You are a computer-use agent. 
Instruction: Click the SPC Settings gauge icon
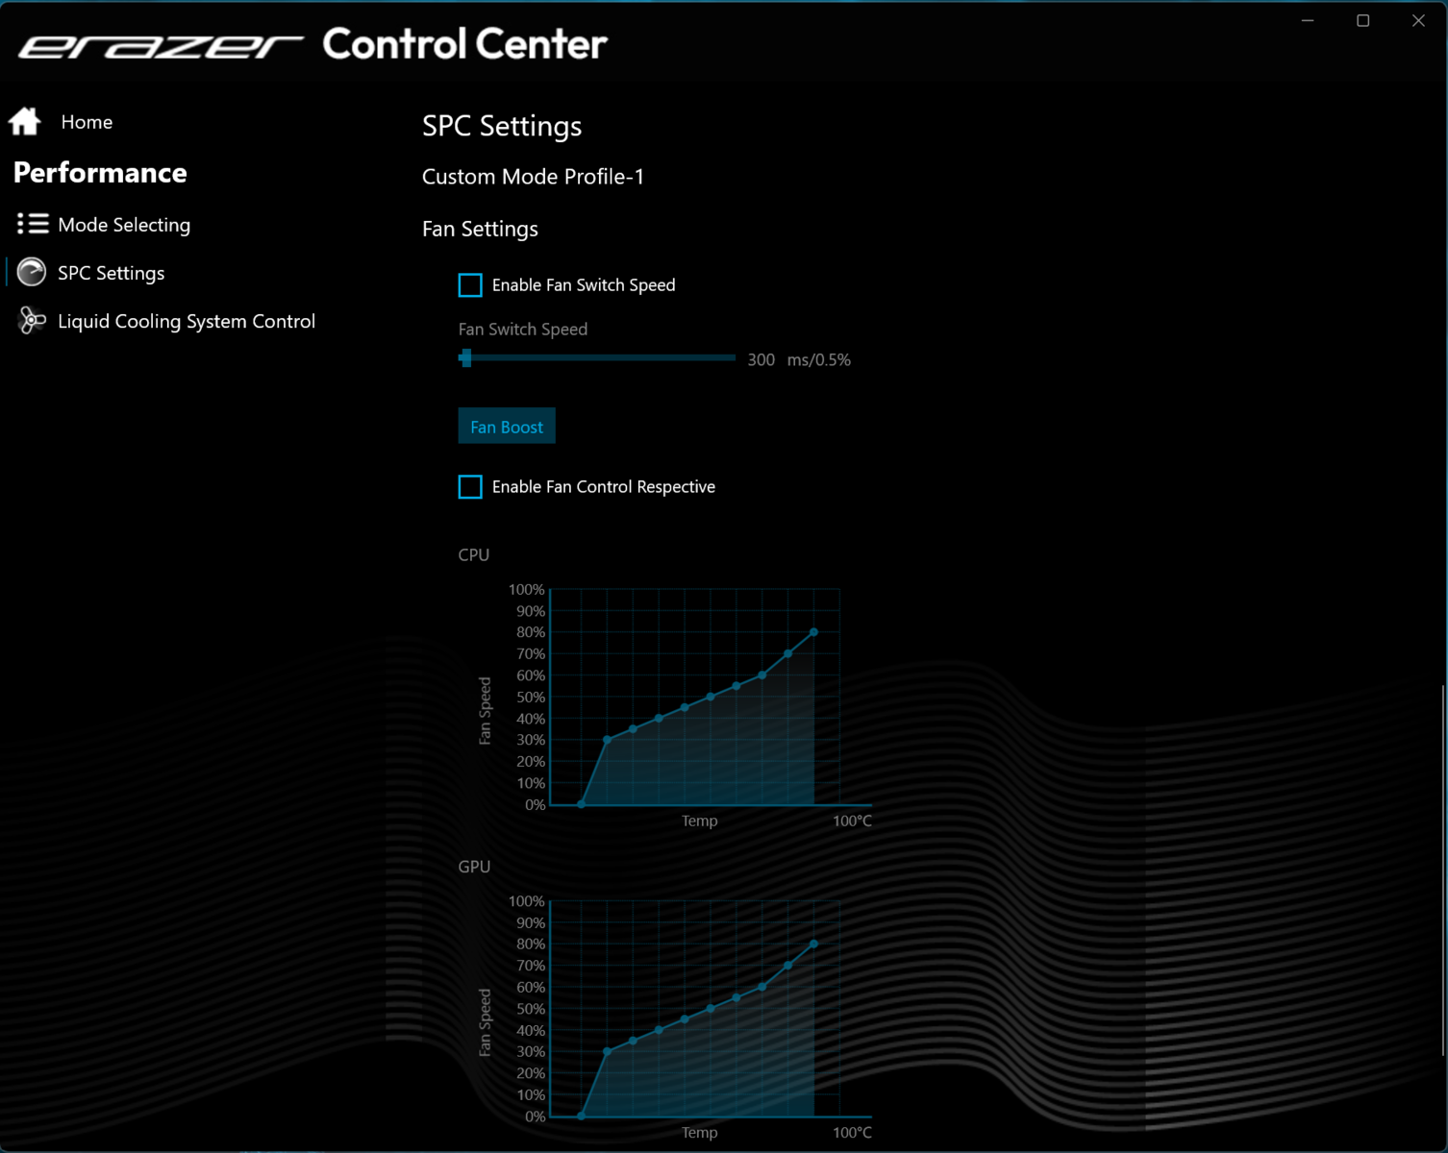pos(32,272)
